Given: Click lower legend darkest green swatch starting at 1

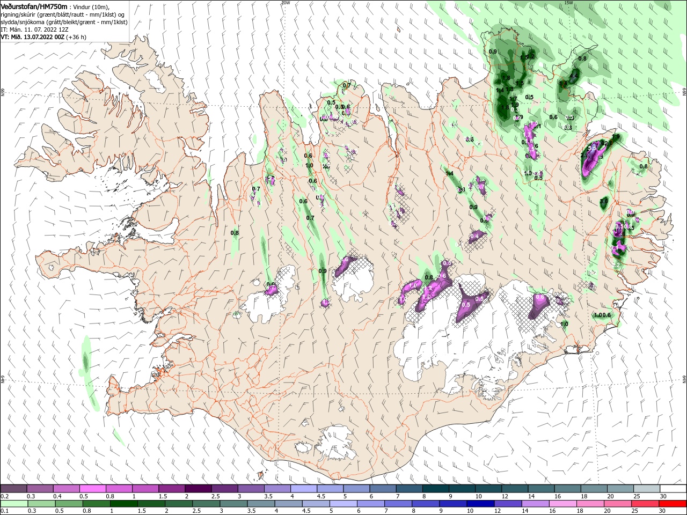Looking at the screenshot, I should tap(123, 503).
